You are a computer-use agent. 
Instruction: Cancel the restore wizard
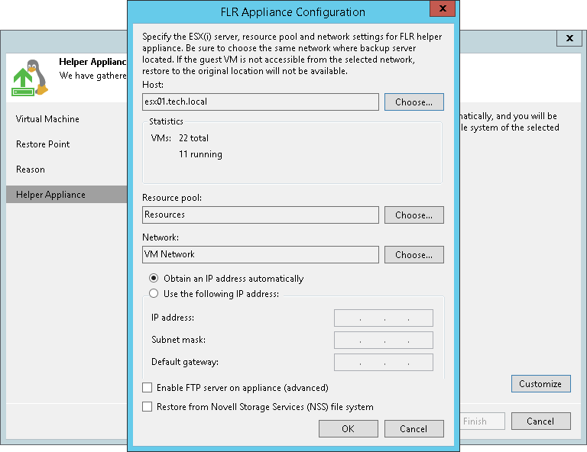[541, 421]
